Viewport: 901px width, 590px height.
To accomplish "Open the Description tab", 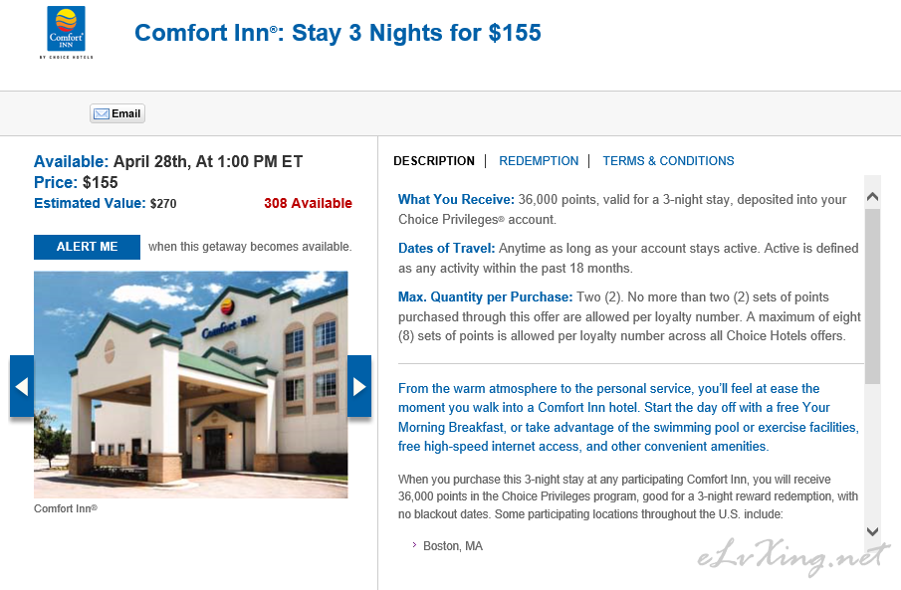I will click(x=434, y=161).
